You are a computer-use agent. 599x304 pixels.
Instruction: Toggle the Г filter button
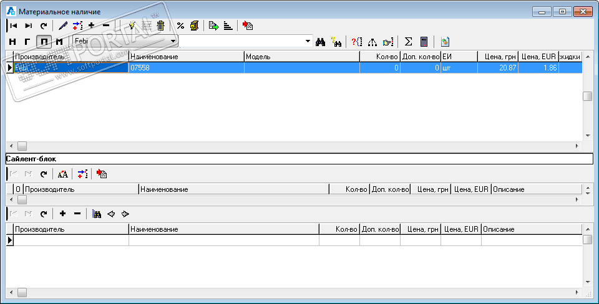click(27, 42)
